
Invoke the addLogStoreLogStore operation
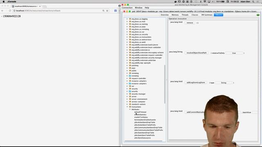pos(196,82)
